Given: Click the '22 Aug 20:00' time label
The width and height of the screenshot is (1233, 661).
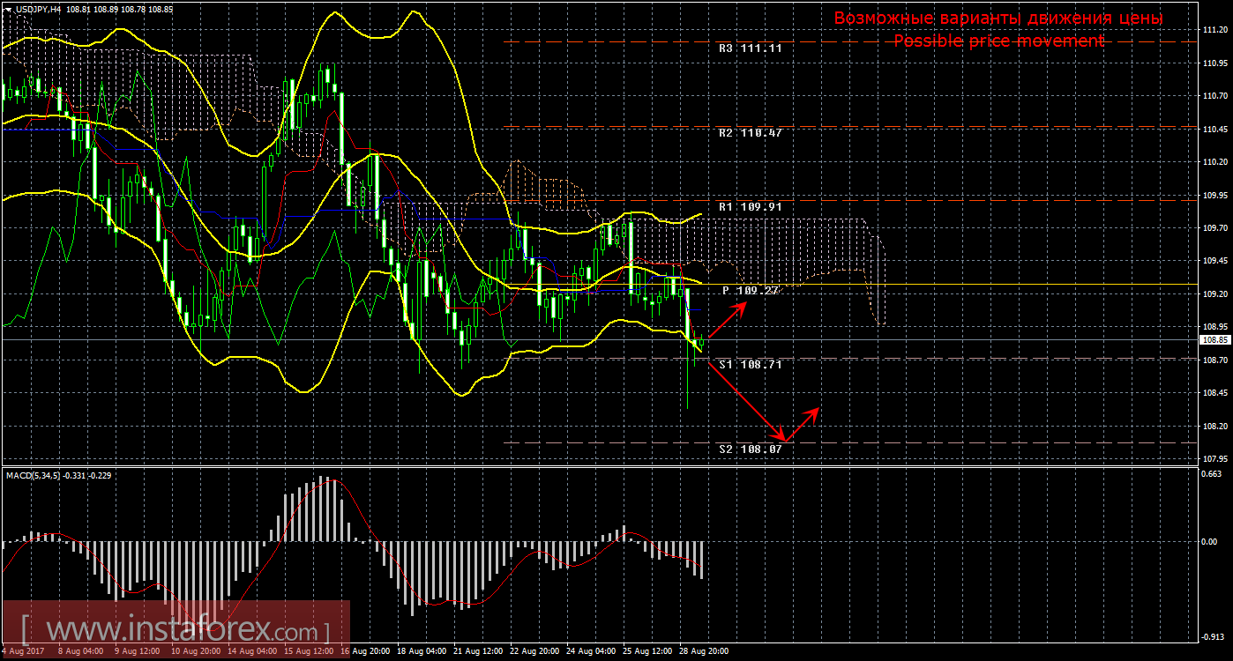Looking at the screenshot, I should [534, 651].
